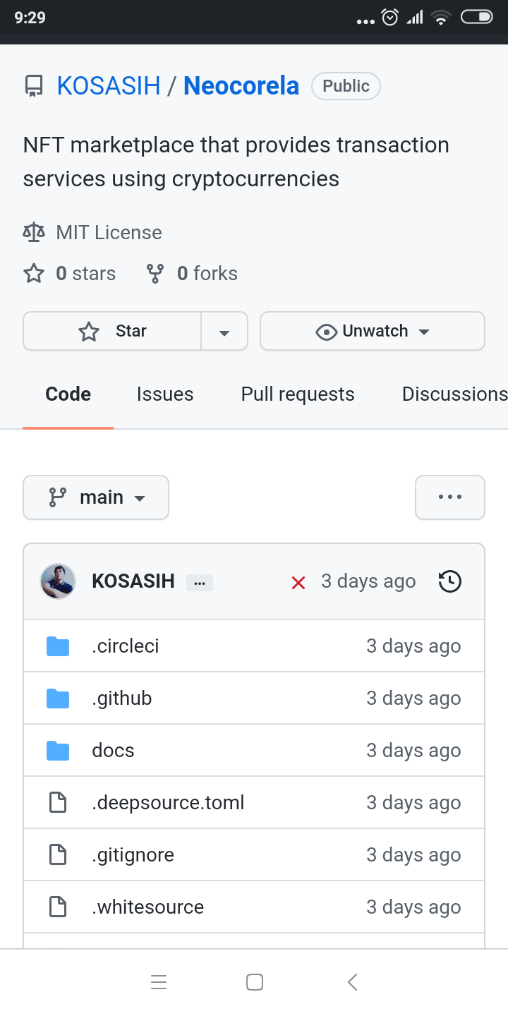508x1016 pixels.
Task: Click the .gitignore file icon
Action: click(x=57, y=855)
